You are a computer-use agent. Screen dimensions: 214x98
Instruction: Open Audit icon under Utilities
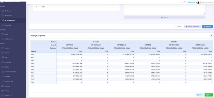click(3, 34)
